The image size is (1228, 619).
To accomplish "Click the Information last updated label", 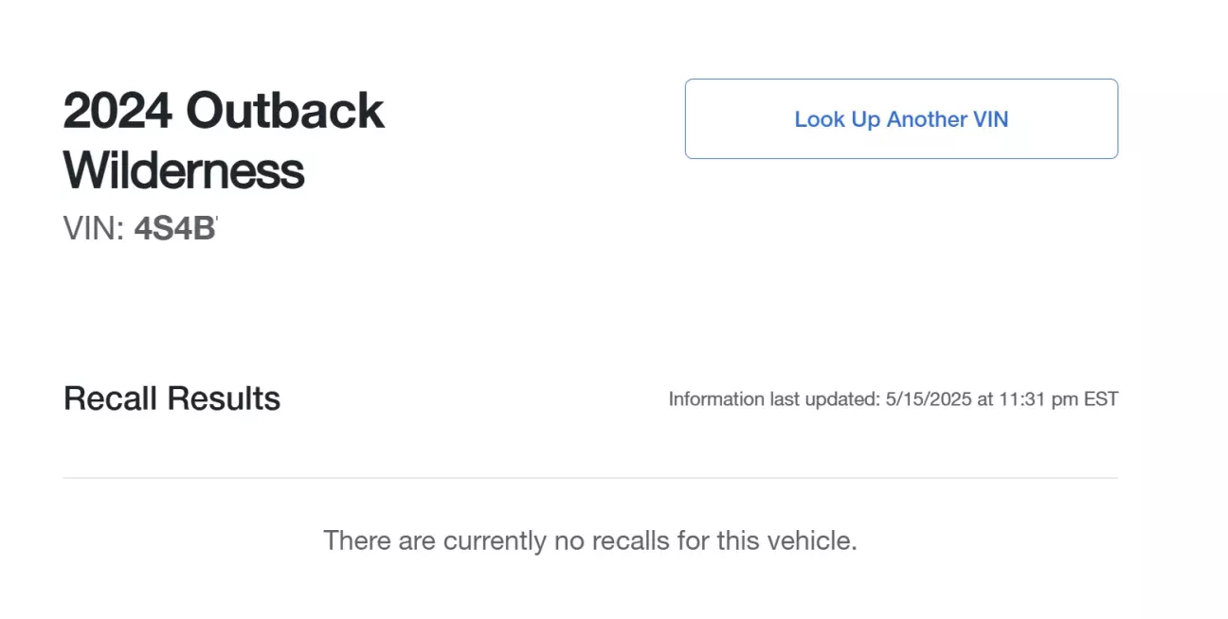I will tap(772, 399).
